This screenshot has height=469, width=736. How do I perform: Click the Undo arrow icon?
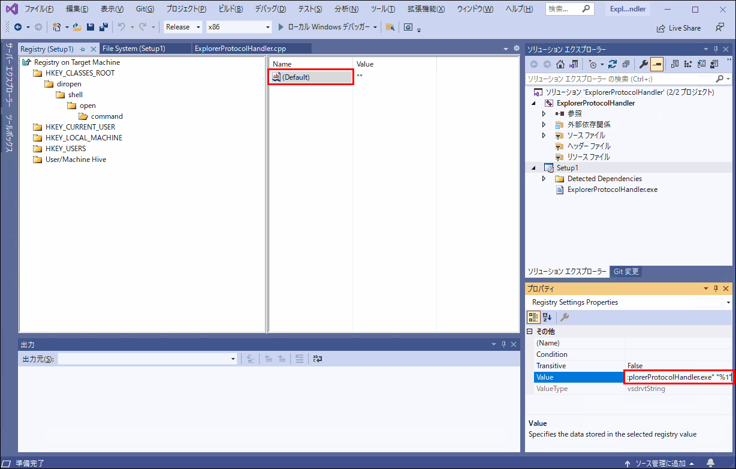click(x=122, y=27)
